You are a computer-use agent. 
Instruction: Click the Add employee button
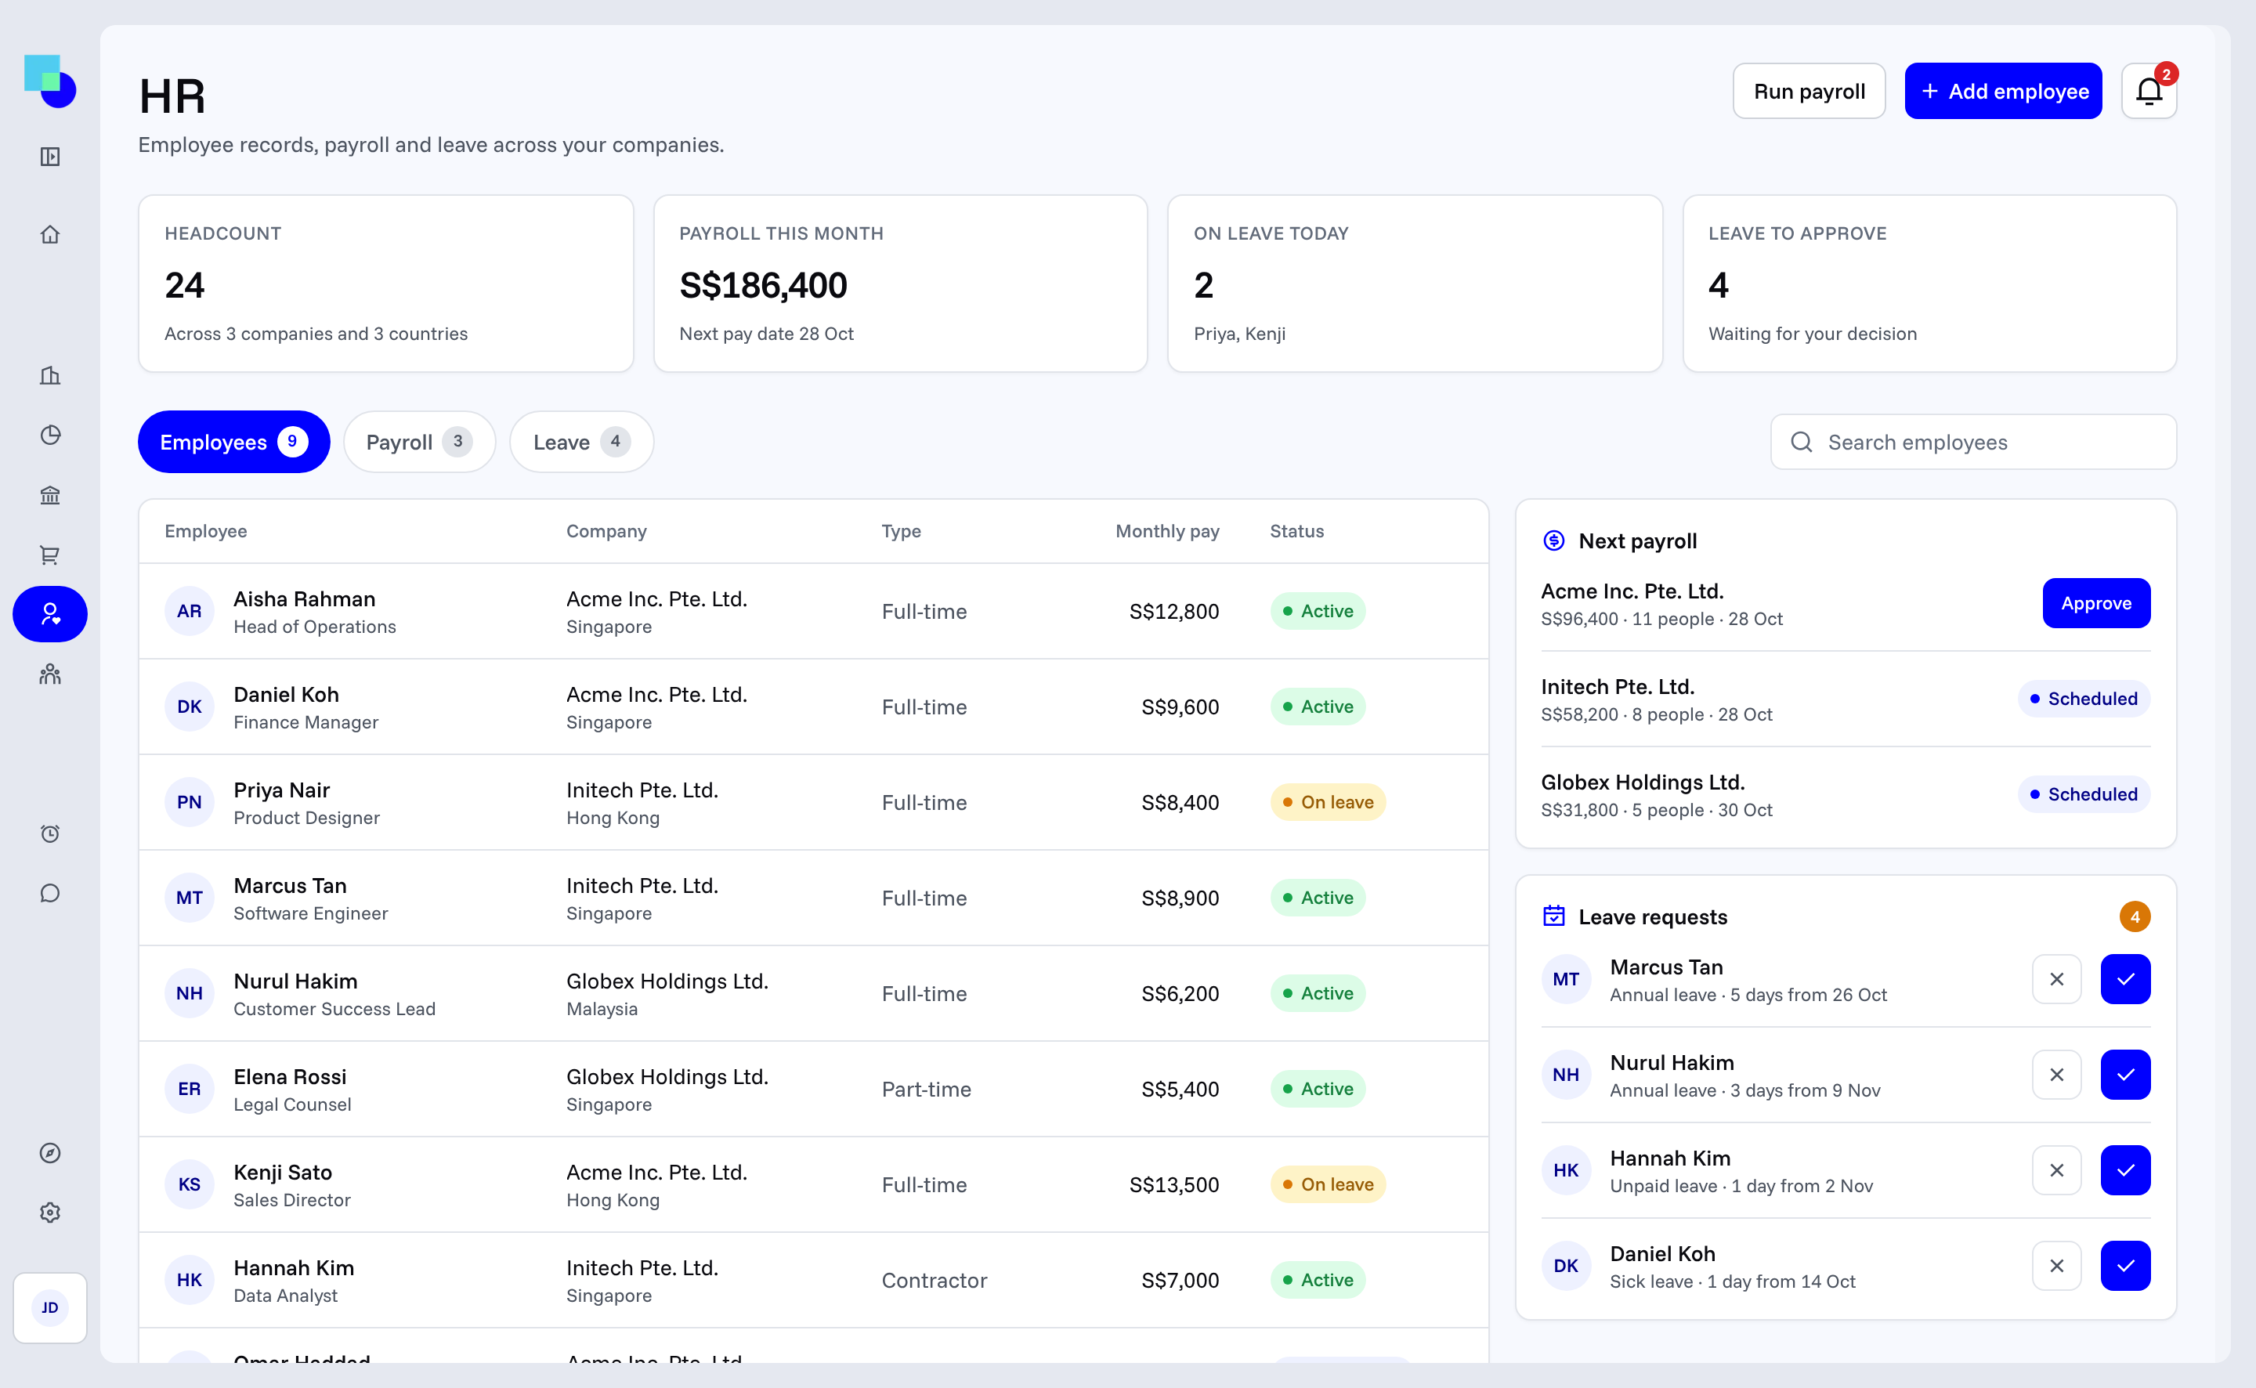pyautogui.click(x=2004, y=91)
